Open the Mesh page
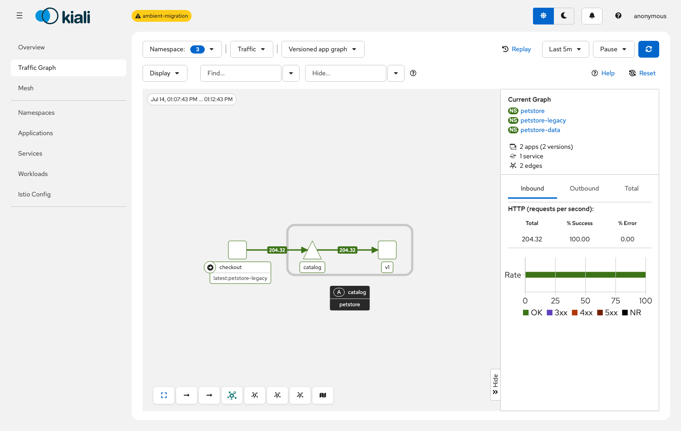The width and height of the screenshot is (681, 431). pos(69,88)
